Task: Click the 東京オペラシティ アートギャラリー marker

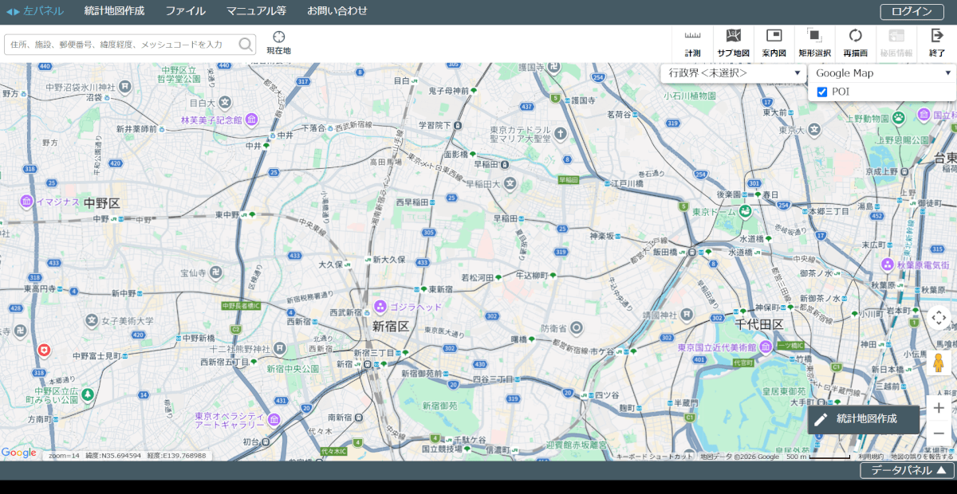Action: pyautogui.click(x=274, y=420)
